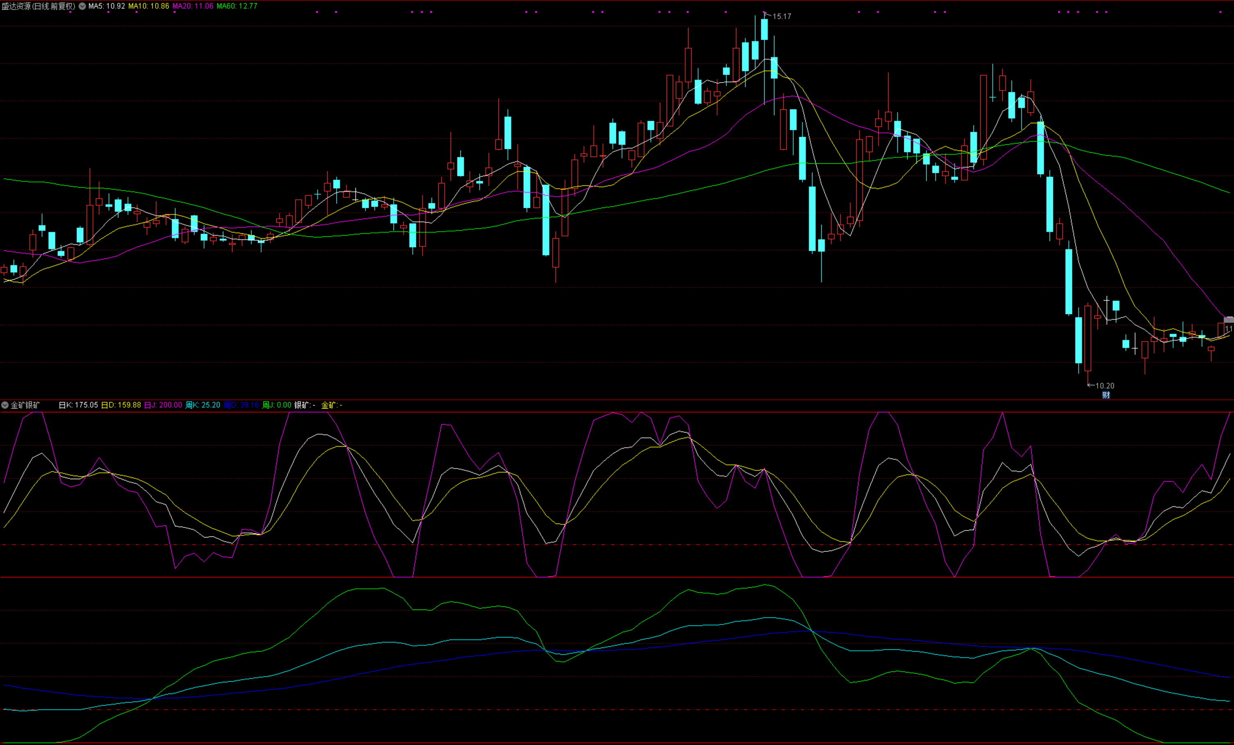Click the 10.20 low price annotation
Image resolution: width=1234 pixels, height=745 pixels.
click(1104, 385)
